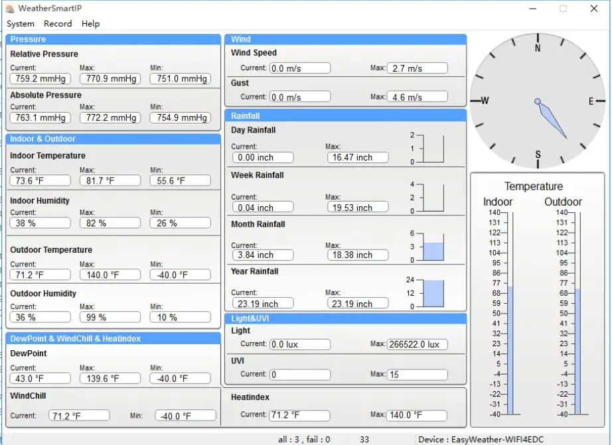Select the Light max lux field
612x445 pixels.
(417, 345)
